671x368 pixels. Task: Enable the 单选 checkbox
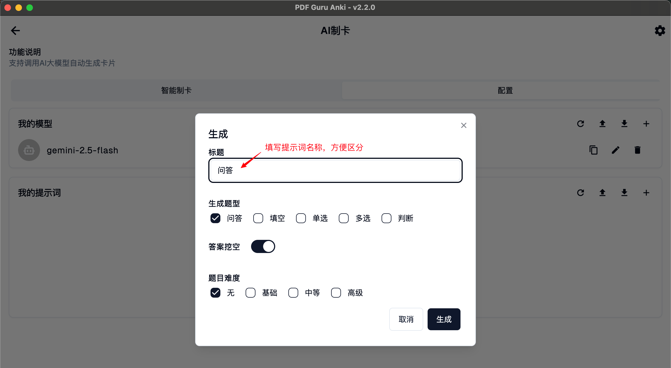tap(301, 218)
